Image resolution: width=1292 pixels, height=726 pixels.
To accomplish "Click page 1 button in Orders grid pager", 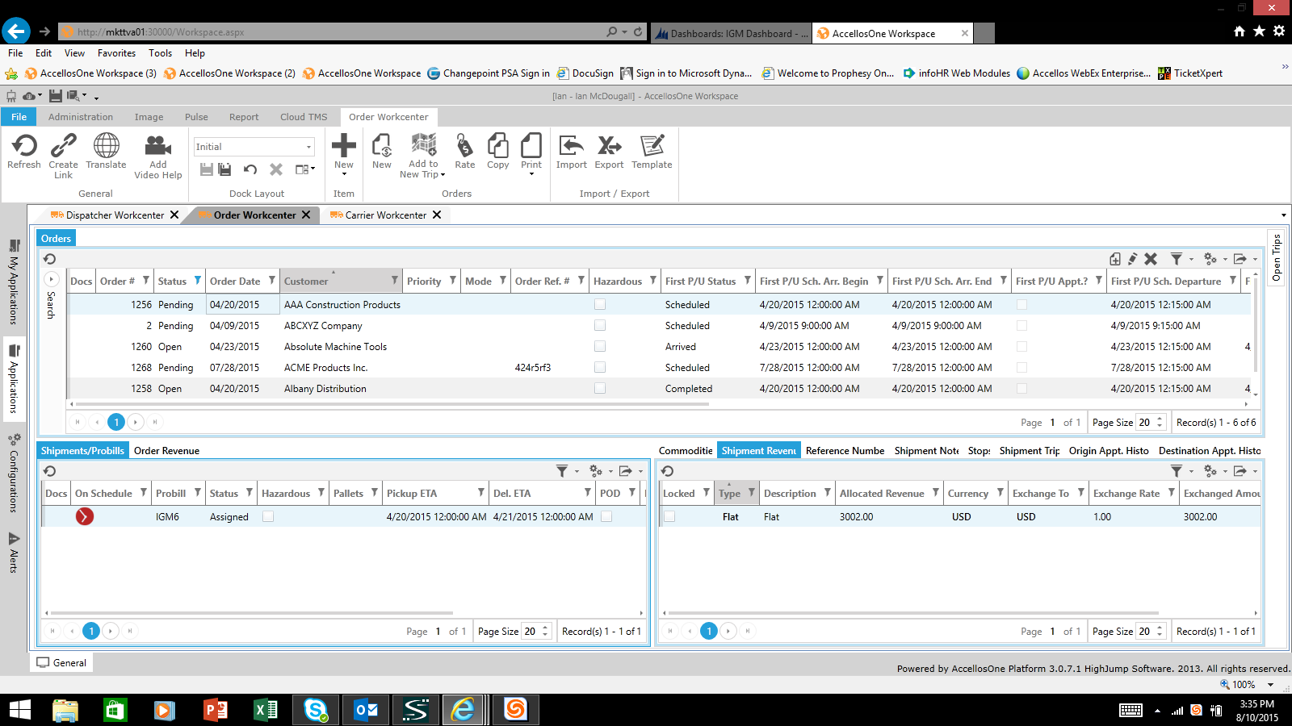I will click(x=116, y=422).
